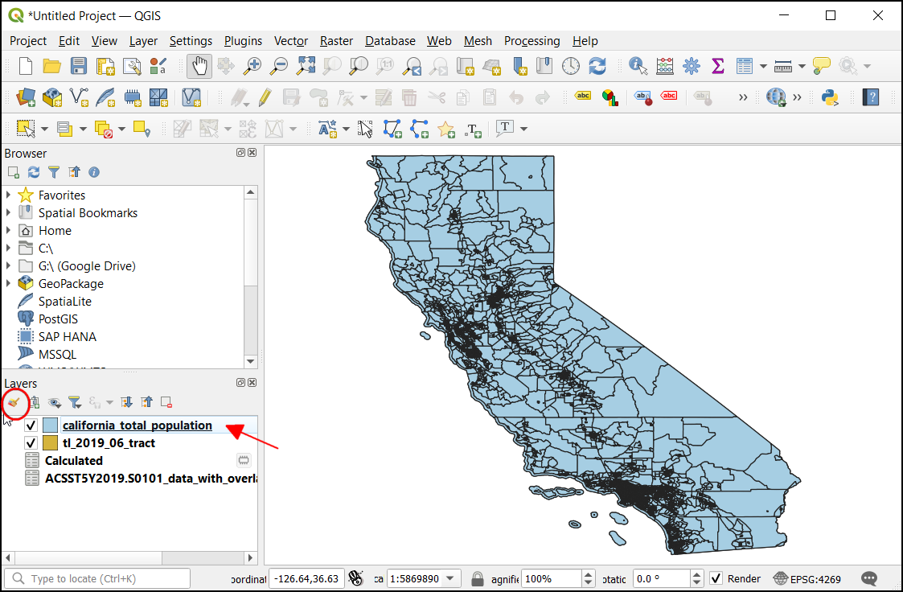903x592 pixels.
Task: Click the Zoom Full extent icon
Action: pyautogui.click(x=306, y=66)
